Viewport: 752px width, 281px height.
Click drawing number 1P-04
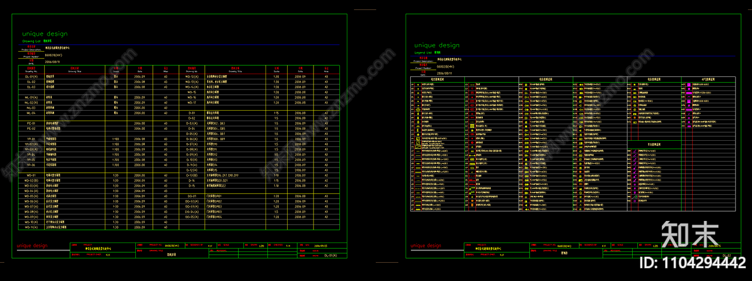pyautogui.click(x=31, y=155)
